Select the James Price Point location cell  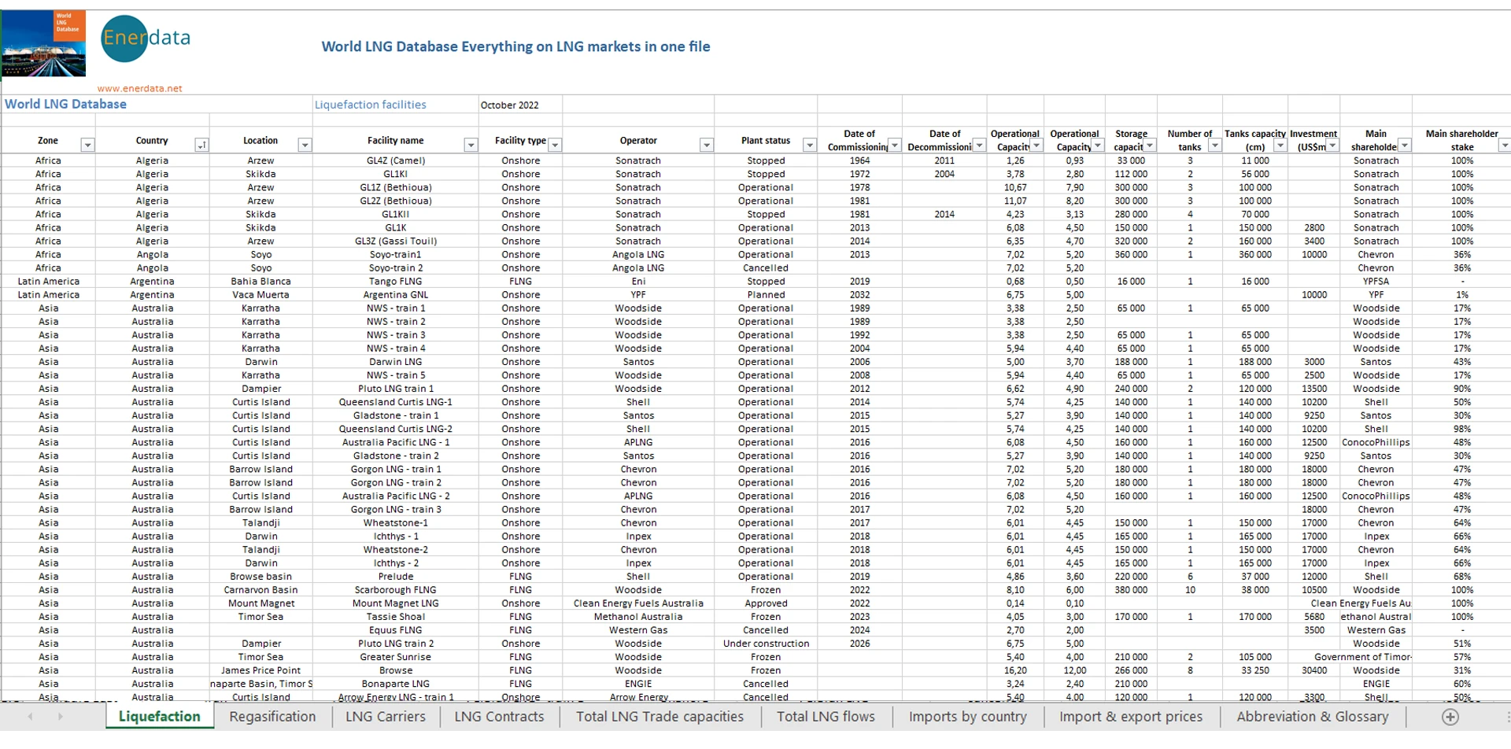click(x=260, y=670)
